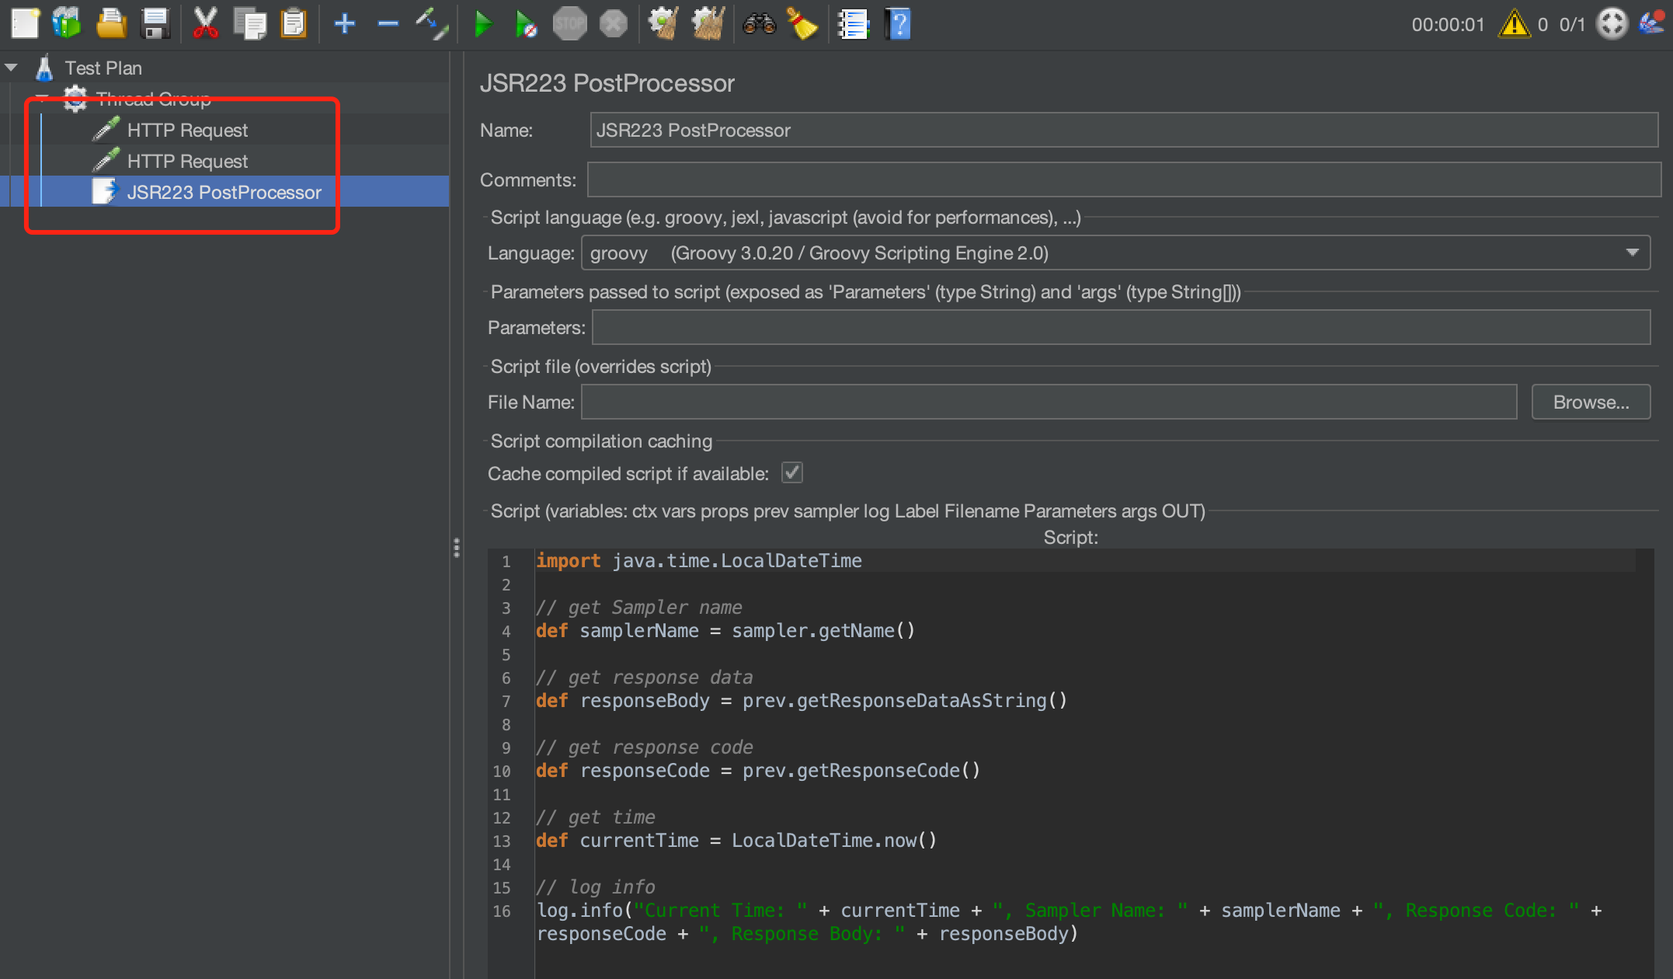Click Start no pauses icon
Image resolution: width=1673 pixels, height=979 pixels.
click(526, 23)
